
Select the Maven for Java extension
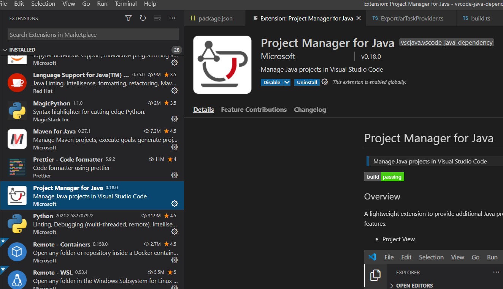[x=92, y=139]
